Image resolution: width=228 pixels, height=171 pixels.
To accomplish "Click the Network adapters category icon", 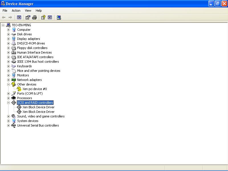I will click(14, 80).
